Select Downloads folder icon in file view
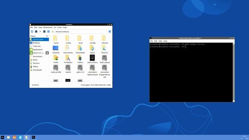 pos(80,48)
